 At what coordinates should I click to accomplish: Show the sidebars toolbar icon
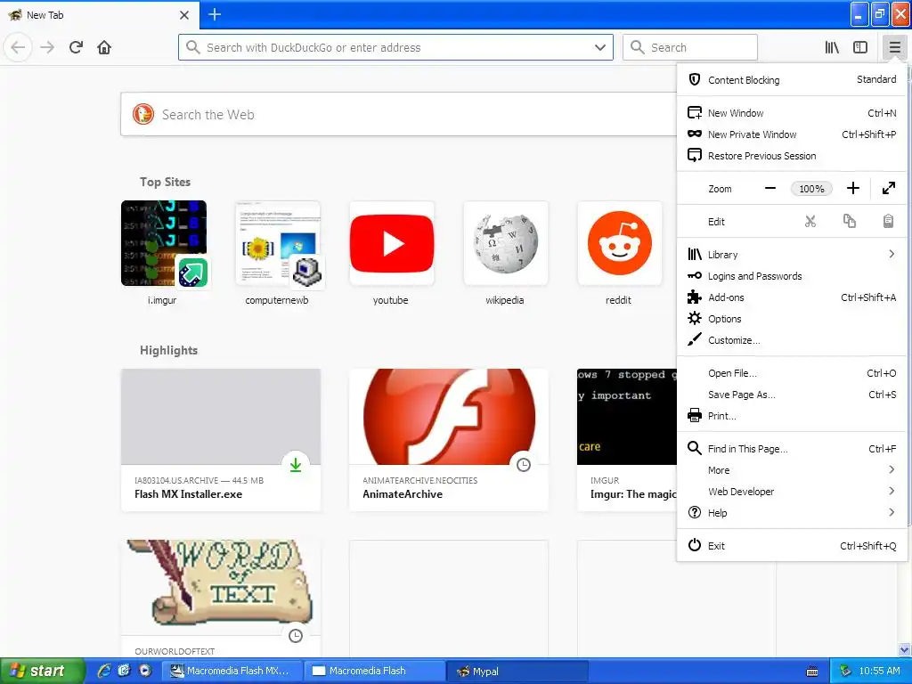(x=860, y=47)
